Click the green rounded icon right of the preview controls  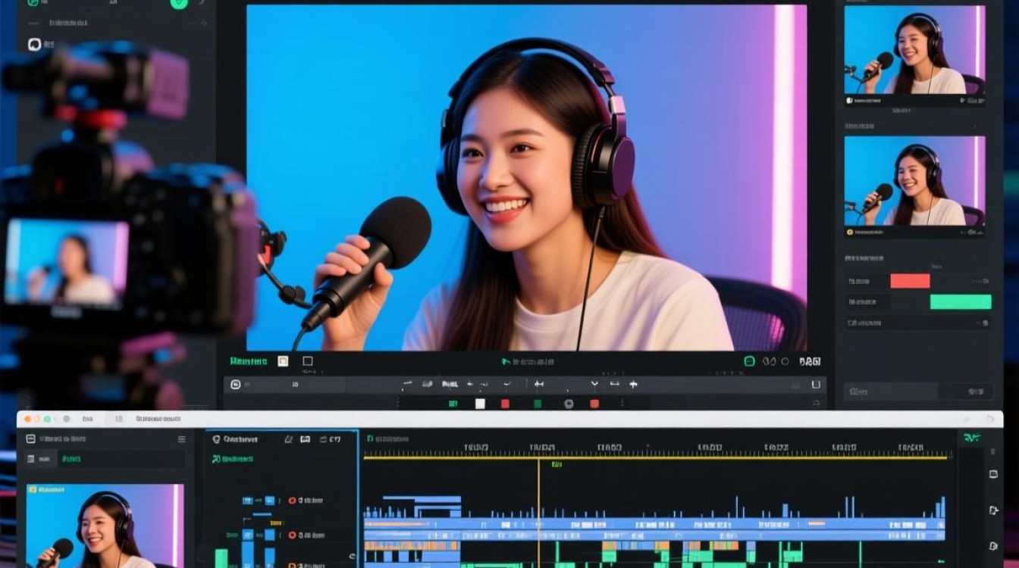click(x=749, y=362)
